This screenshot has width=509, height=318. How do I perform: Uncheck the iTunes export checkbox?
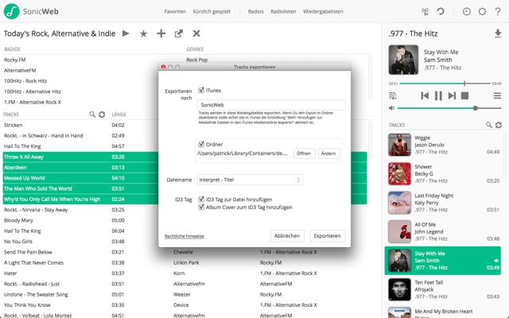[201, 91]
